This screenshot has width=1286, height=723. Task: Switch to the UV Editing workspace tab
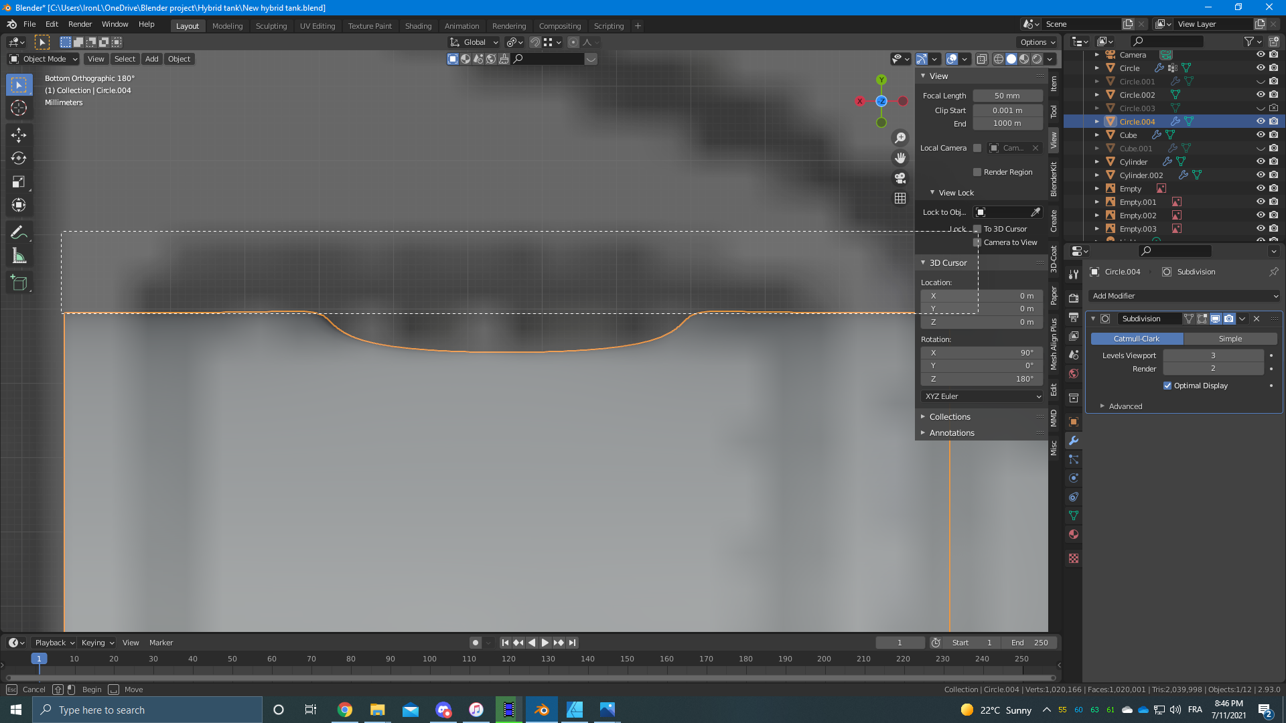tap(317, 26)
